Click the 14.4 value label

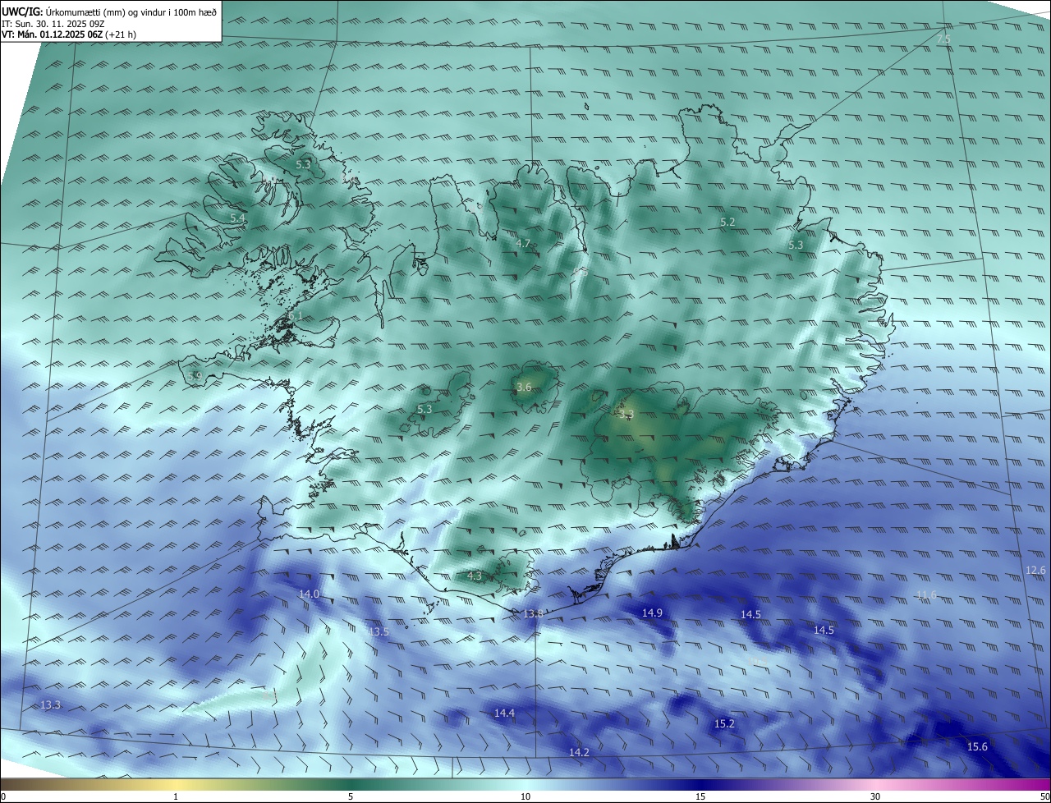(x=504, y=714)
